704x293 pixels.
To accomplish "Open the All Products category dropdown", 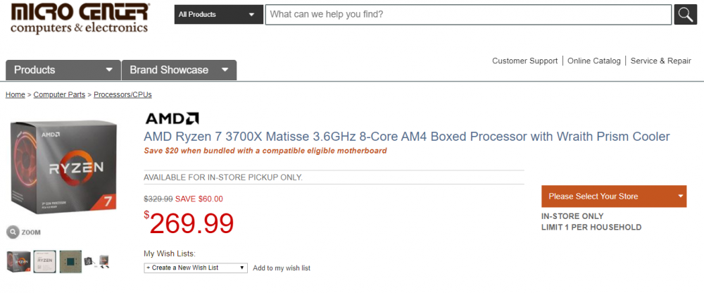I will click(x=218, y=14).
